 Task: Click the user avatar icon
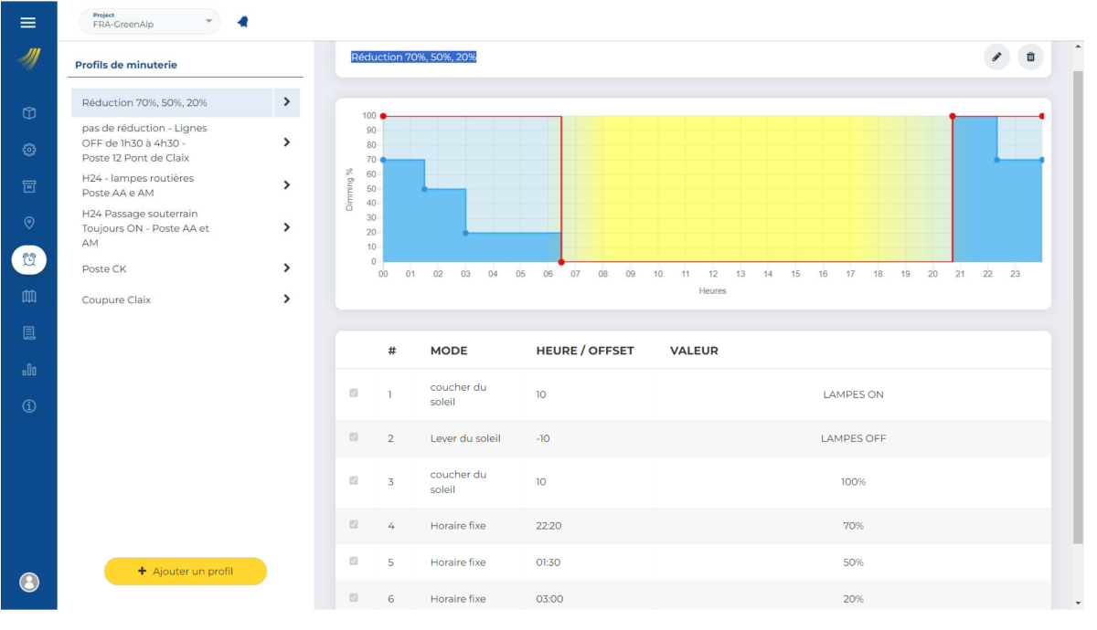29,582
